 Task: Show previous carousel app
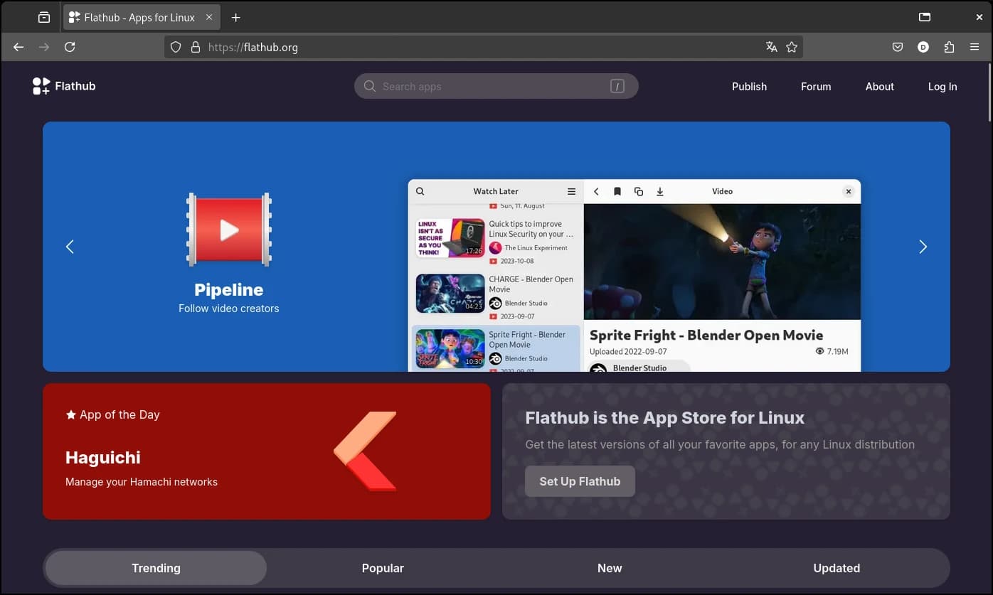point(70,247)
